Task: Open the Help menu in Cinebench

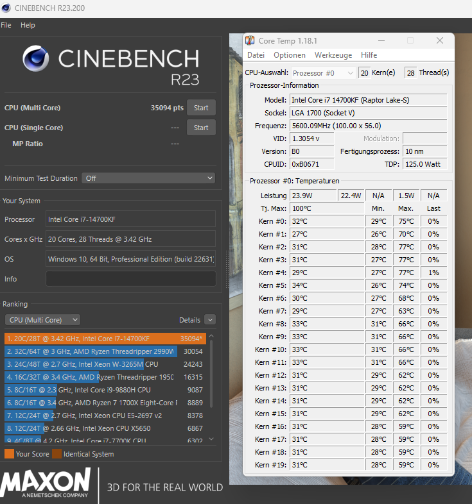Action: [28, 25]
